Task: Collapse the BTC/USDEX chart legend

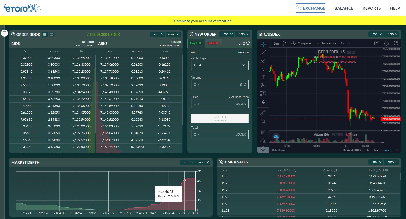Action: (x=315, y=52)
